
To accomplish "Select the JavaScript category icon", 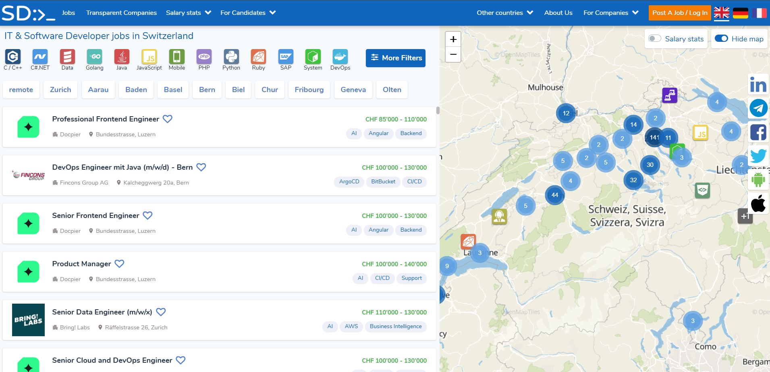I will point(149,57).
